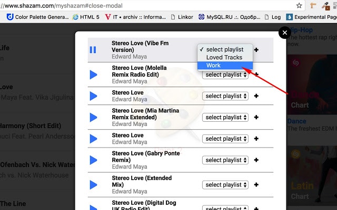Choose the Work playlist option
This screenshot has width=337, height=210.
[x=225, y=65]
